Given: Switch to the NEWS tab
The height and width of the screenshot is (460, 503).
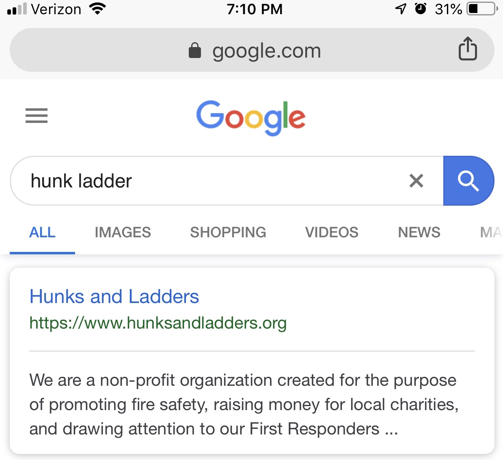Looking at the screenshot, I should [x=419, y=232].
